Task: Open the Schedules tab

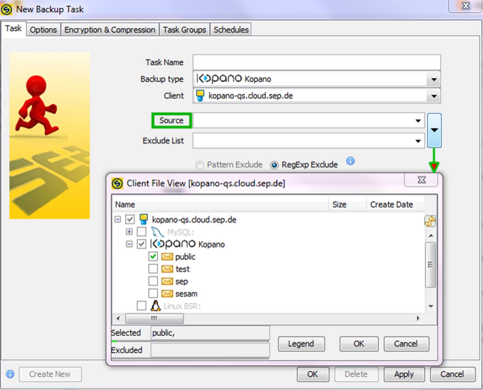Action: pyautogui.click(x=231, y=30)
